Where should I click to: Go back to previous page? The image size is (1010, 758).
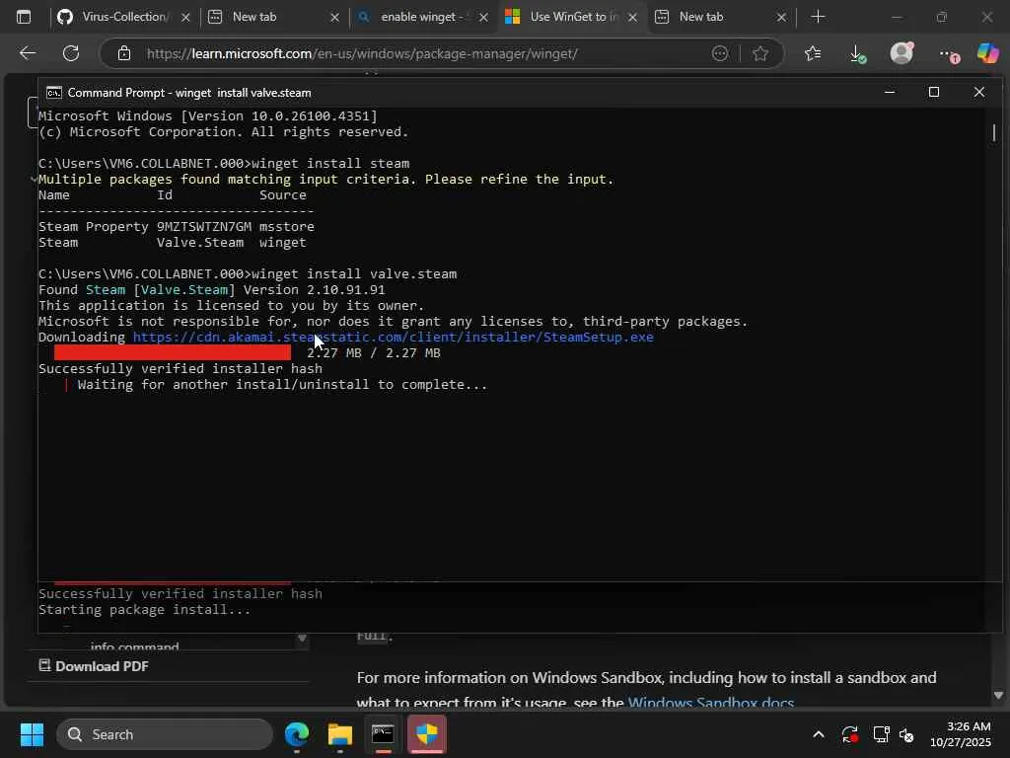(x=27, y=53)
